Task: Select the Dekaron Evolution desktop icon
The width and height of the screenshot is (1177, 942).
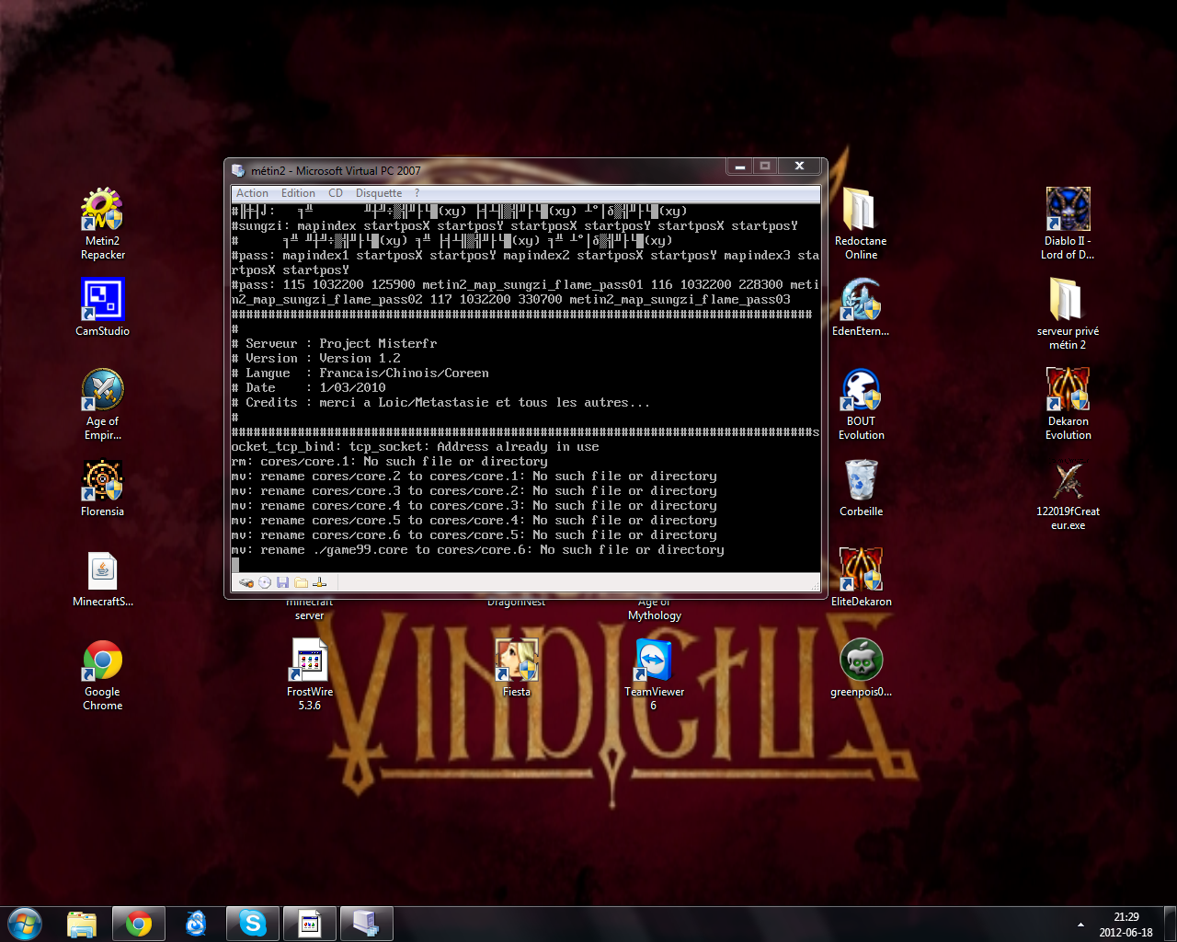Action: click(1068, 405)
